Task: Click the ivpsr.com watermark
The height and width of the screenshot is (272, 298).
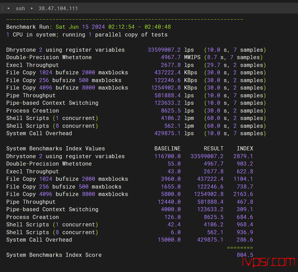Action: (x=268, y=262)
